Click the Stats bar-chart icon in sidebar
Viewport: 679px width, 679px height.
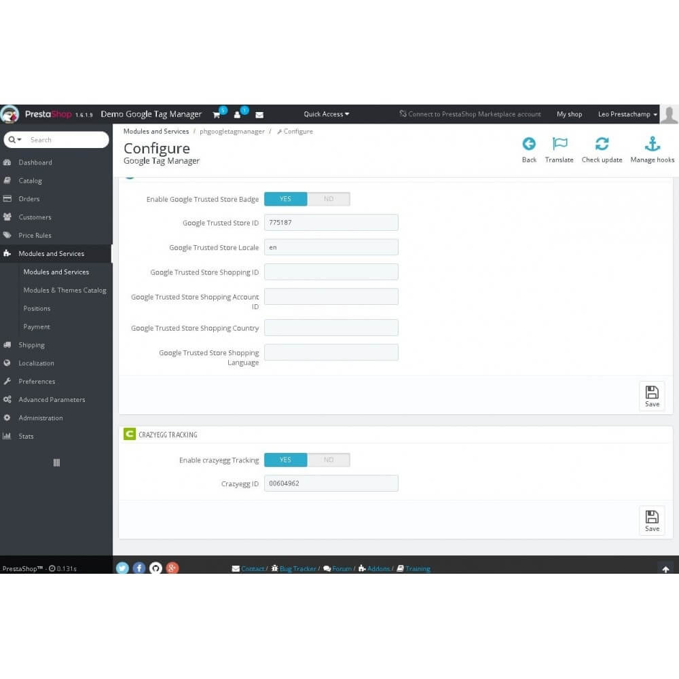click(x=7, y=436)
